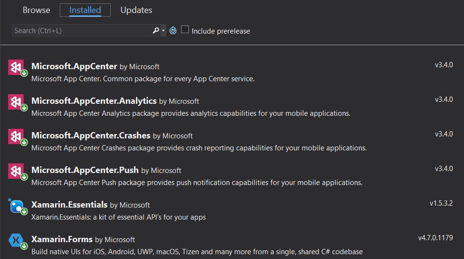Click the 'Common package for every App Center service' description

point(143,79)
